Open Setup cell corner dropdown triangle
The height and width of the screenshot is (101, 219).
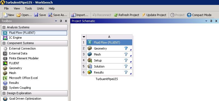point(131,62)
